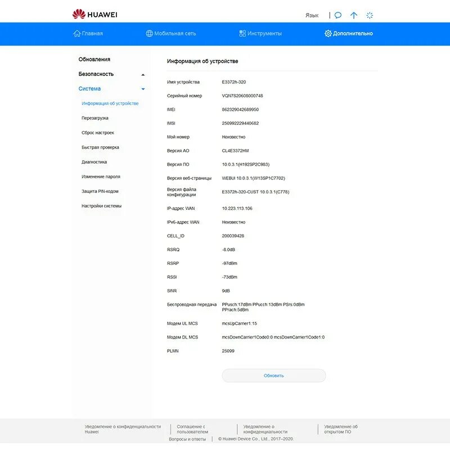This screenshot has height=450, width=450.
Task: Open the Язык language selector
Action: point(312,15)
